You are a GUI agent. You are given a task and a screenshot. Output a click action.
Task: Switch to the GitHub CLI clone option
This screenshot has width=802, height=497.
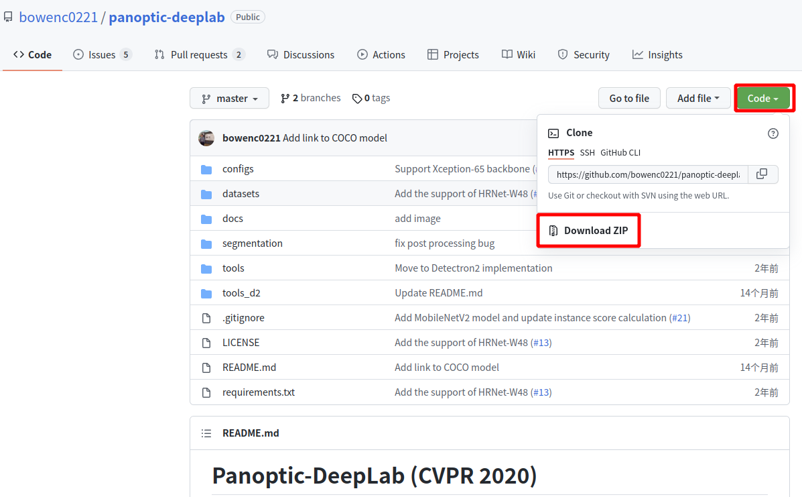620,153
